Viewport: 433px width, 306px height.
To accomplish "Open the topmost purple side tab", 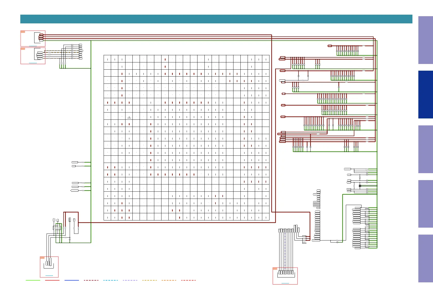I will pos(426,40).
